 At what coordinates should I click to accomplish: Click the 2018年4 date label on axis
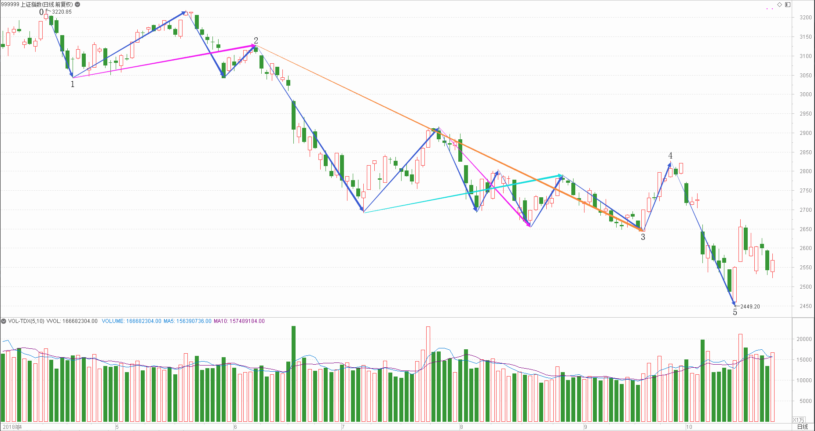pyautogui.click(x=11, y=427)
